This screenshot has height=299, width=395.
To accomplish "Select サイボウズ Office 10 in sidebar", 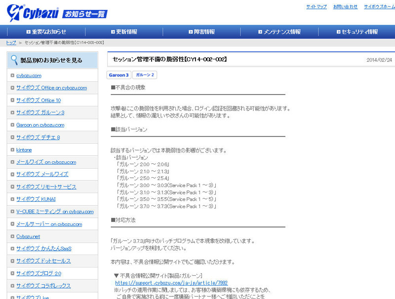I will (39, 100).
